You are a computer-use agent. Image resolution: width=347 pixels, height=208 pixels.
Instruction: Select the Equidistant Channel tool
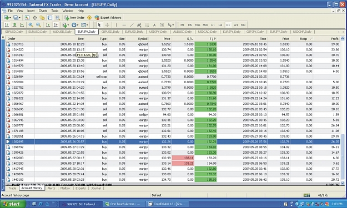coord(139,25)
